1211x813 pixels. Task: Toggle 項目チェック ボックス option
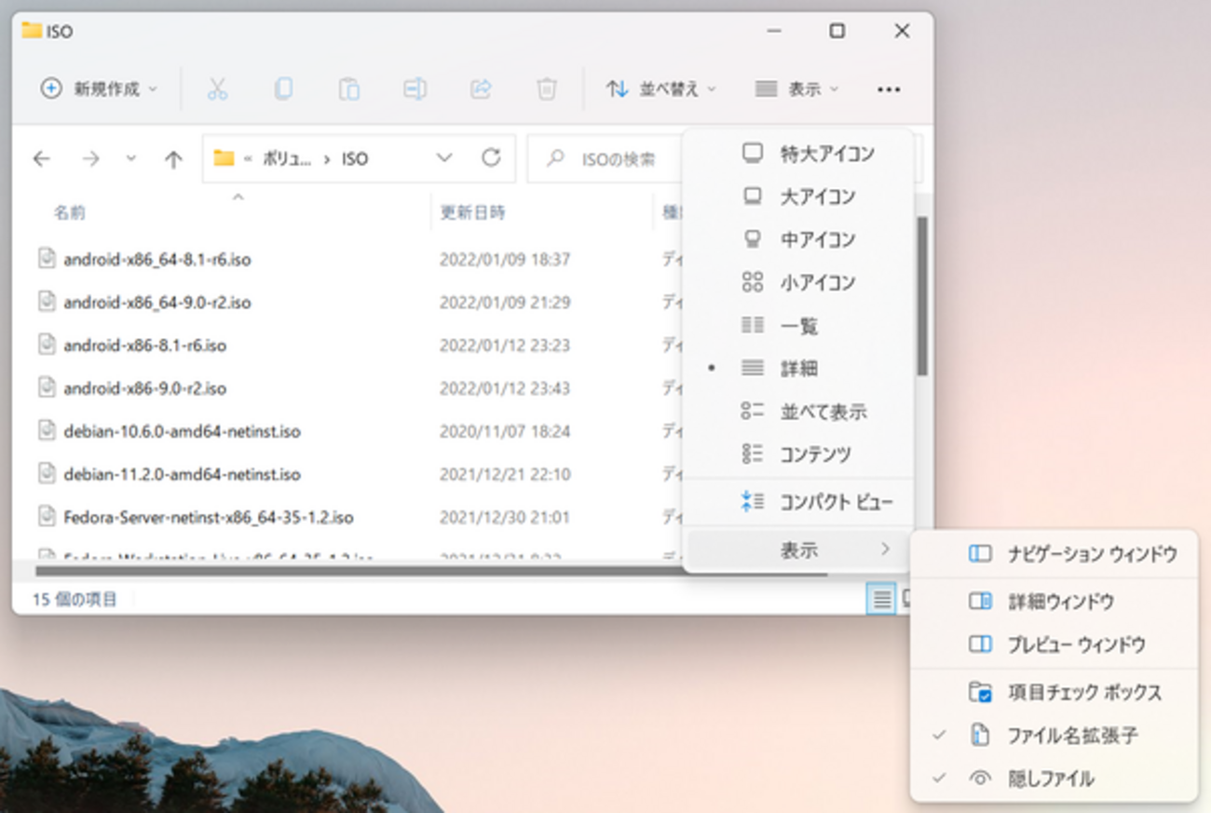[1083, 693]
